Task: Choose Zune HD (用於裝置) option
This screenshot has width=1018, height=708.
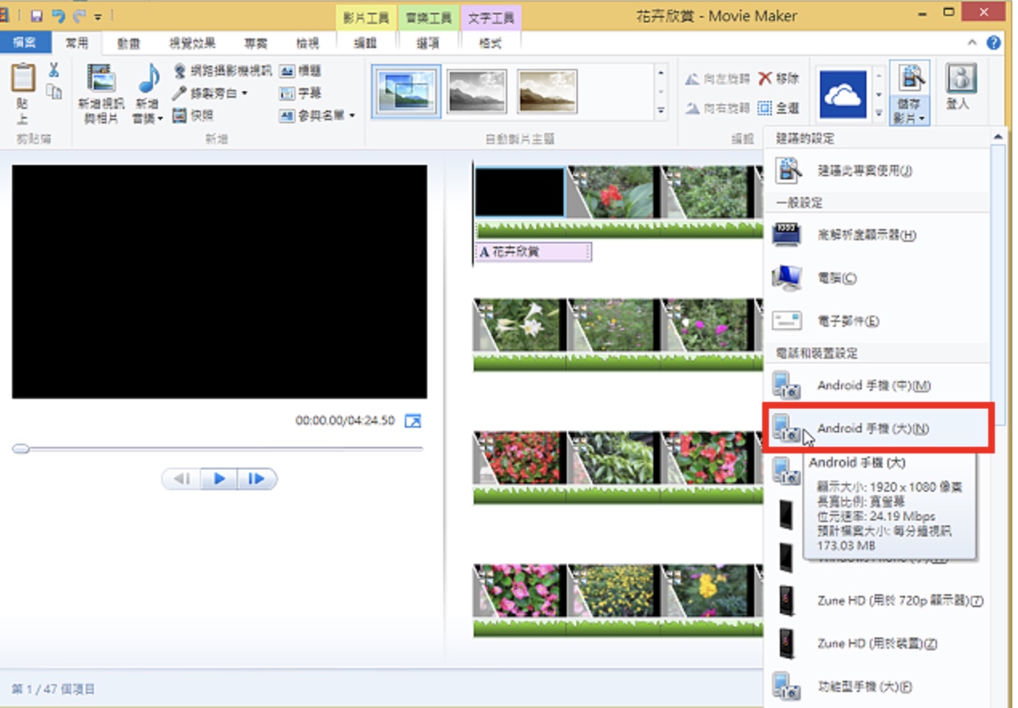Action: click(x=877, y=643)
